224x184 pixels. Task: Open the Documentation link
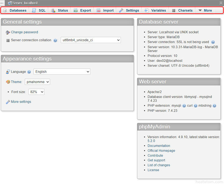[159, 146]
